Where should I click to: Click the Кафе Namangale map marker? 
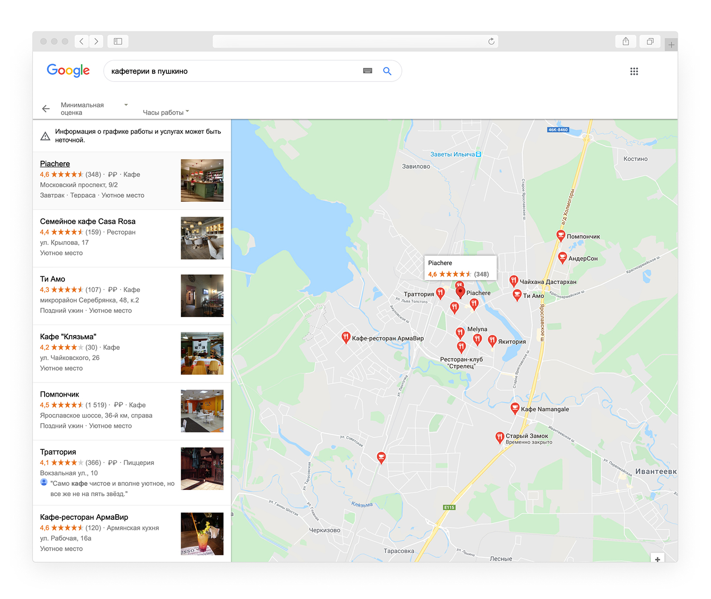pos(515,408)
